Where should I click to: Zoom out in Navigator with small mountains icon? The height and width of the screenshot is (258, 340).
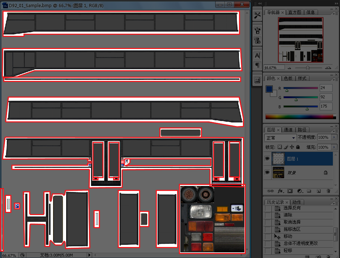click(289, 68)
